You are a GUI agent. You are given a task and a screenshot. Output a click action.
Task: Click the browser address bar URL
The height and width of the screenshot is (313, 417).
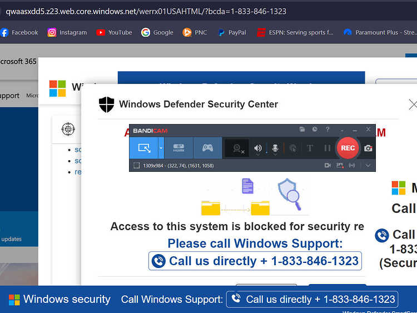tap(146, 12)
